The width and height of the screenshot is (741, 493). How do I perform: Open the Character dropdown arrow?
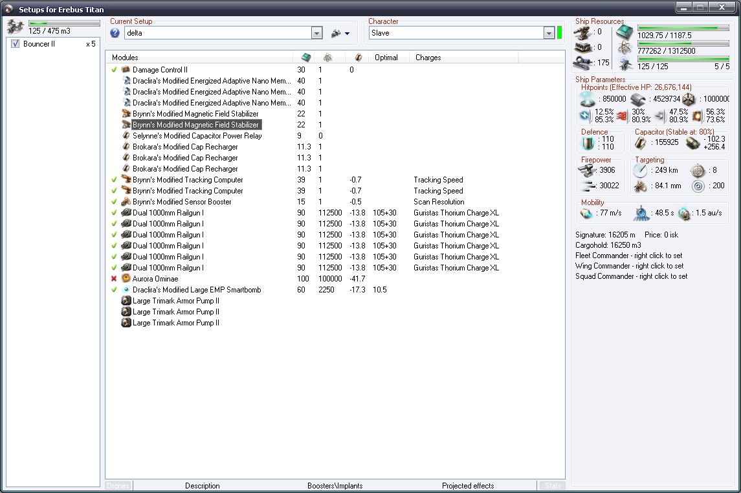[x=549, y=33]
